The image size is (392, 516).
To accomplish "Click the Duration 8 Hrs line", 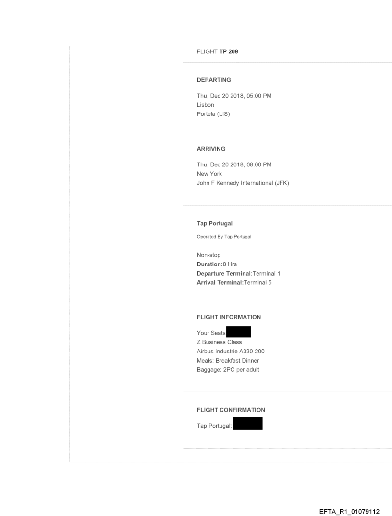I will [x=217, y=264].
